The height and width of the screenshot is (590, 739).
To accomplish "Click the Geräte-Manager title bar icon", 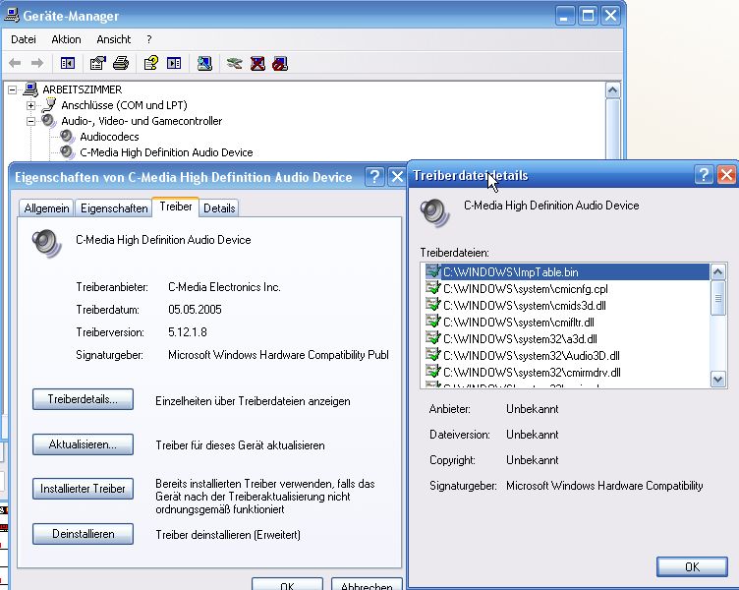I will [12, 15].
